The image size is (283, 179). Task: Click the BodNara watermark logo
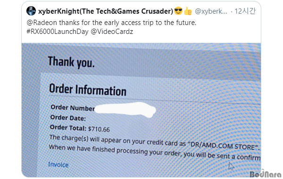(x=266, y=174)
